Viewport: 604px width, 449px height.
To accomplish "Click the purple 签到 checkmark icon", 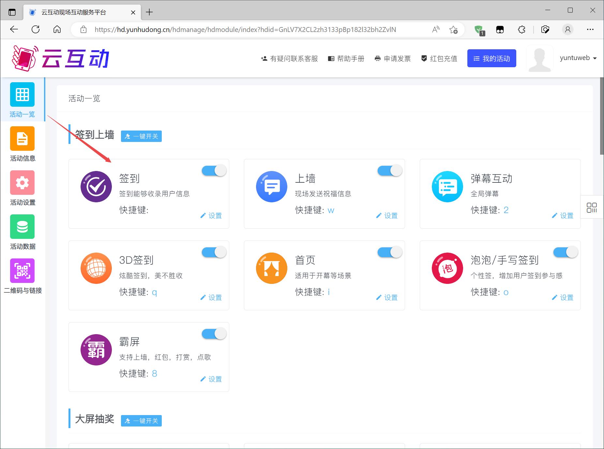I will tap(96, 187).
